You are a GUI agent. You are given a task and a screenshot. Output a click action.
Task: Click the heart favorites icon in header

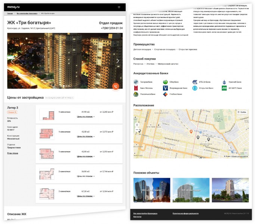(x=119, y=7)
